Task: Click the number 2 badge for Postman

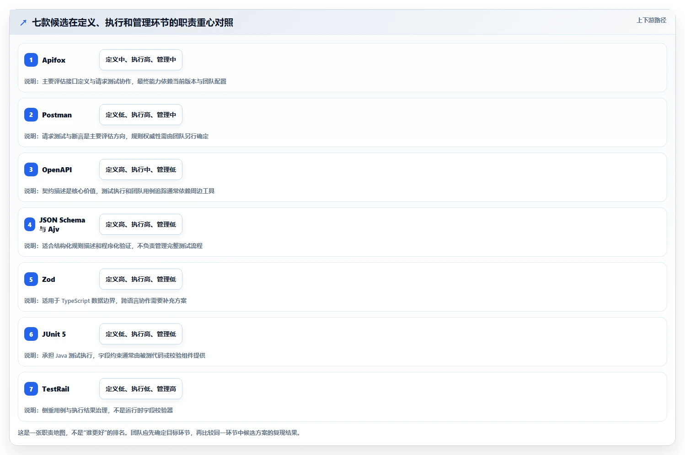Action: [31, 115]
